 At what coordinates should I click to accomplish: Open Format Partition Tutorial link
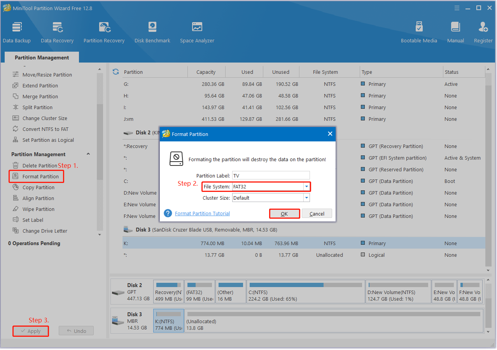[x=202, y=213]
